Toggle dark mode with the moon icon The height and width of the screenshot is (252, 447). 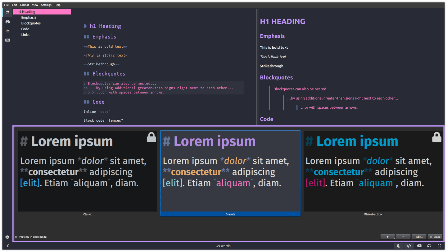point(399,246)
